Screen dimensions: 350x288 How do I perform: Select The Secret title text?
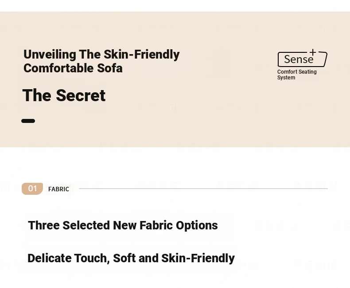(64, 95)
